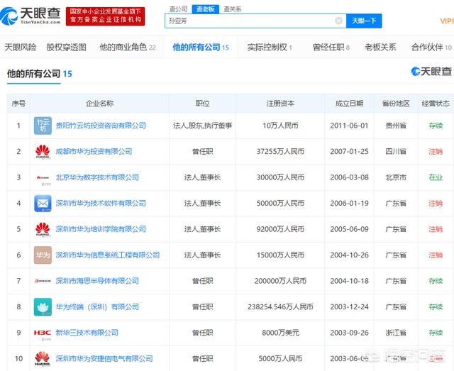Open the 实际控制权 tab
The width and height of the screenshot is (454, 371).
(x=270, y=47)
